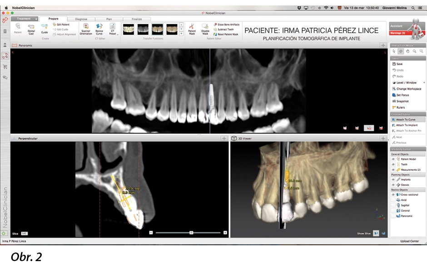Increase slice with the plus button
427x272 pixels.
click(x=225, y=233)
